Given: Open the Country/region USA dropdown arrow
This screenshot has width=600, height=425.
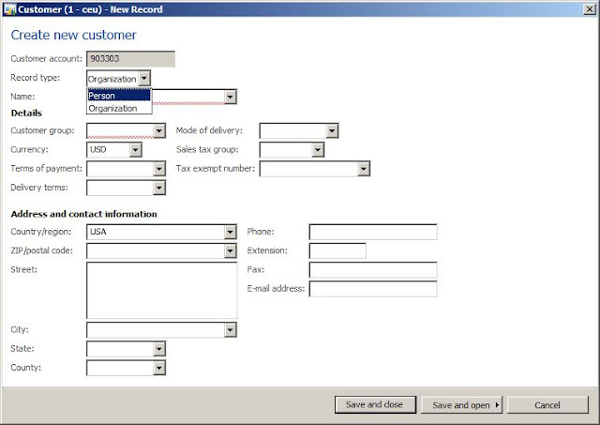Looking at the screenshot, I should (x=230, y=232).
